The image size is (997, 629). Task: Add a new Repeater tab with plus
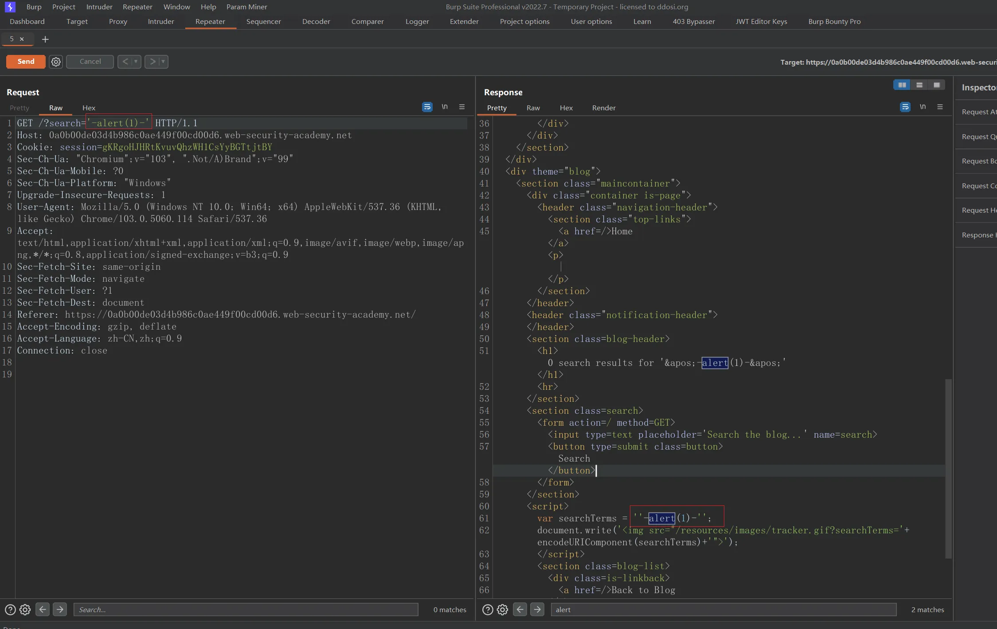coord(45,39)
